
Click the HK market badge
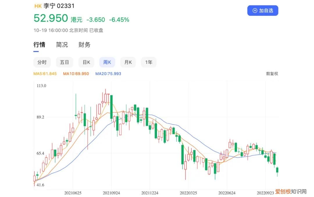tap(38, 6)
